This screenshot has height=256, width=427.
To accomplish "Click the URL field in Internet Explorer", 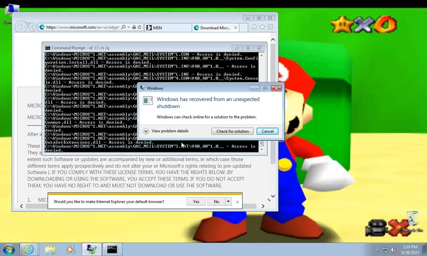I will point(83,27).
